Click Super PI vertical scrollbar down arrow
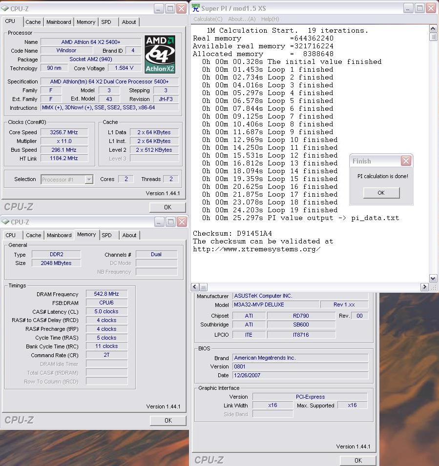The width and height of the screenshot is (439, 466). pos(433,279)
